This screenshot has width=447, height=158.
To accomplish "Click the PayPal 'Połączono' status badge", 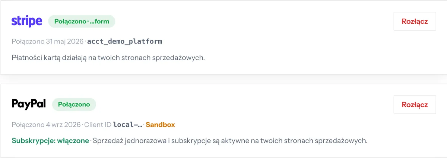I will click(x=74, y=104).
